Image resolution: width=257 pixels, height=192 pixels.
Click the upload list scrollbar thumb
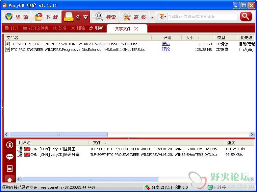pos(90,180)
